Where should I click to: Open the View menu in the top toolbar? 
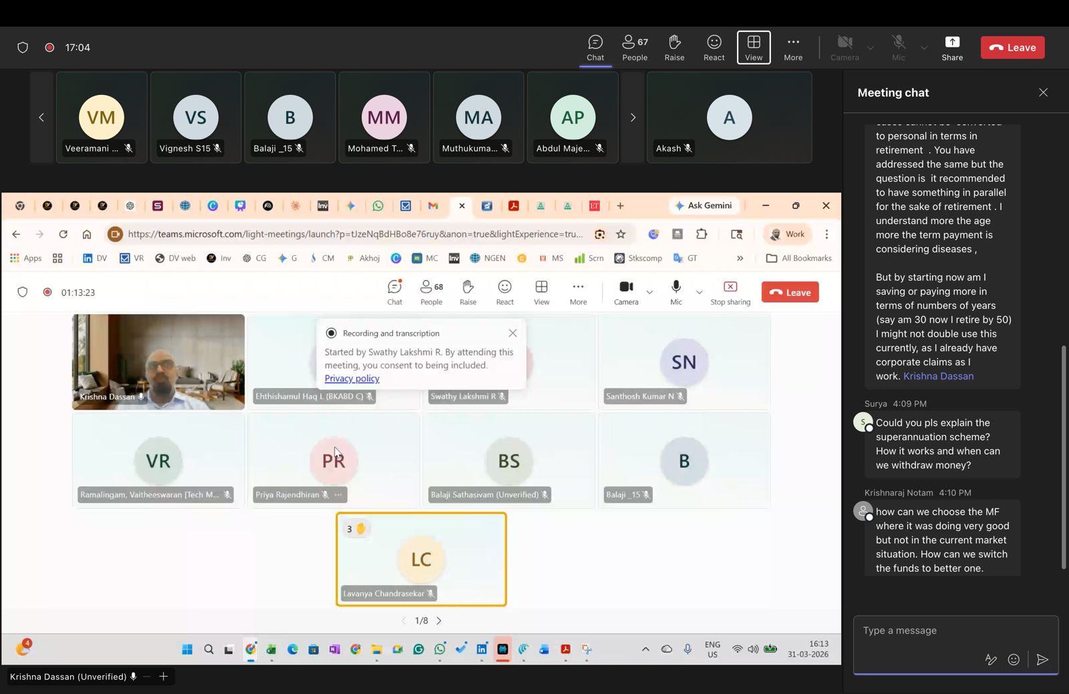(754, 47)
